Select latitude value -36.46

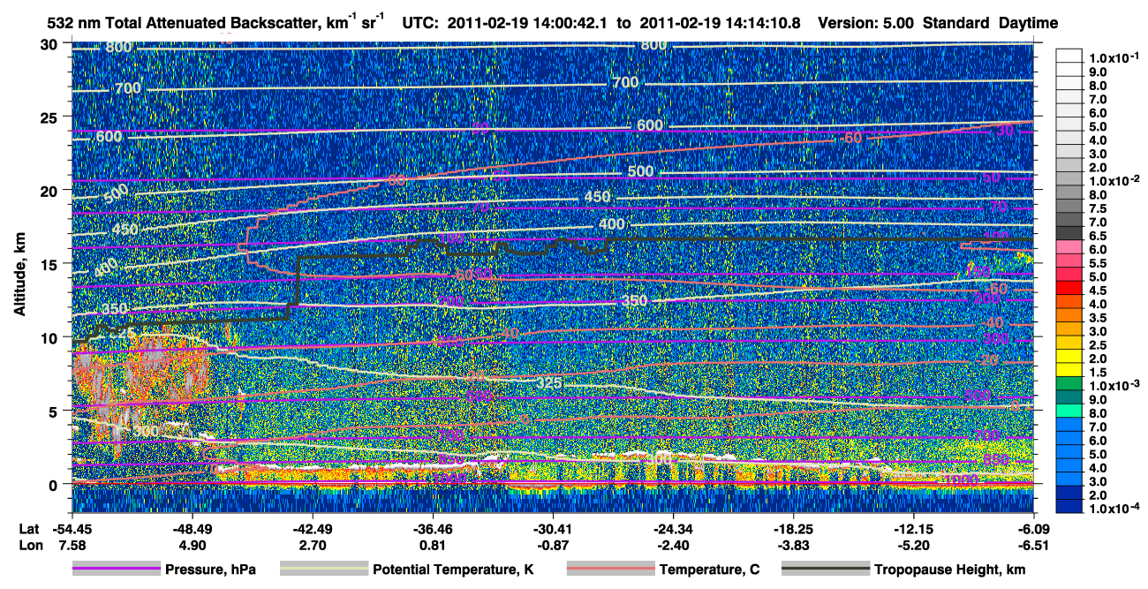(x=432, y=528)
